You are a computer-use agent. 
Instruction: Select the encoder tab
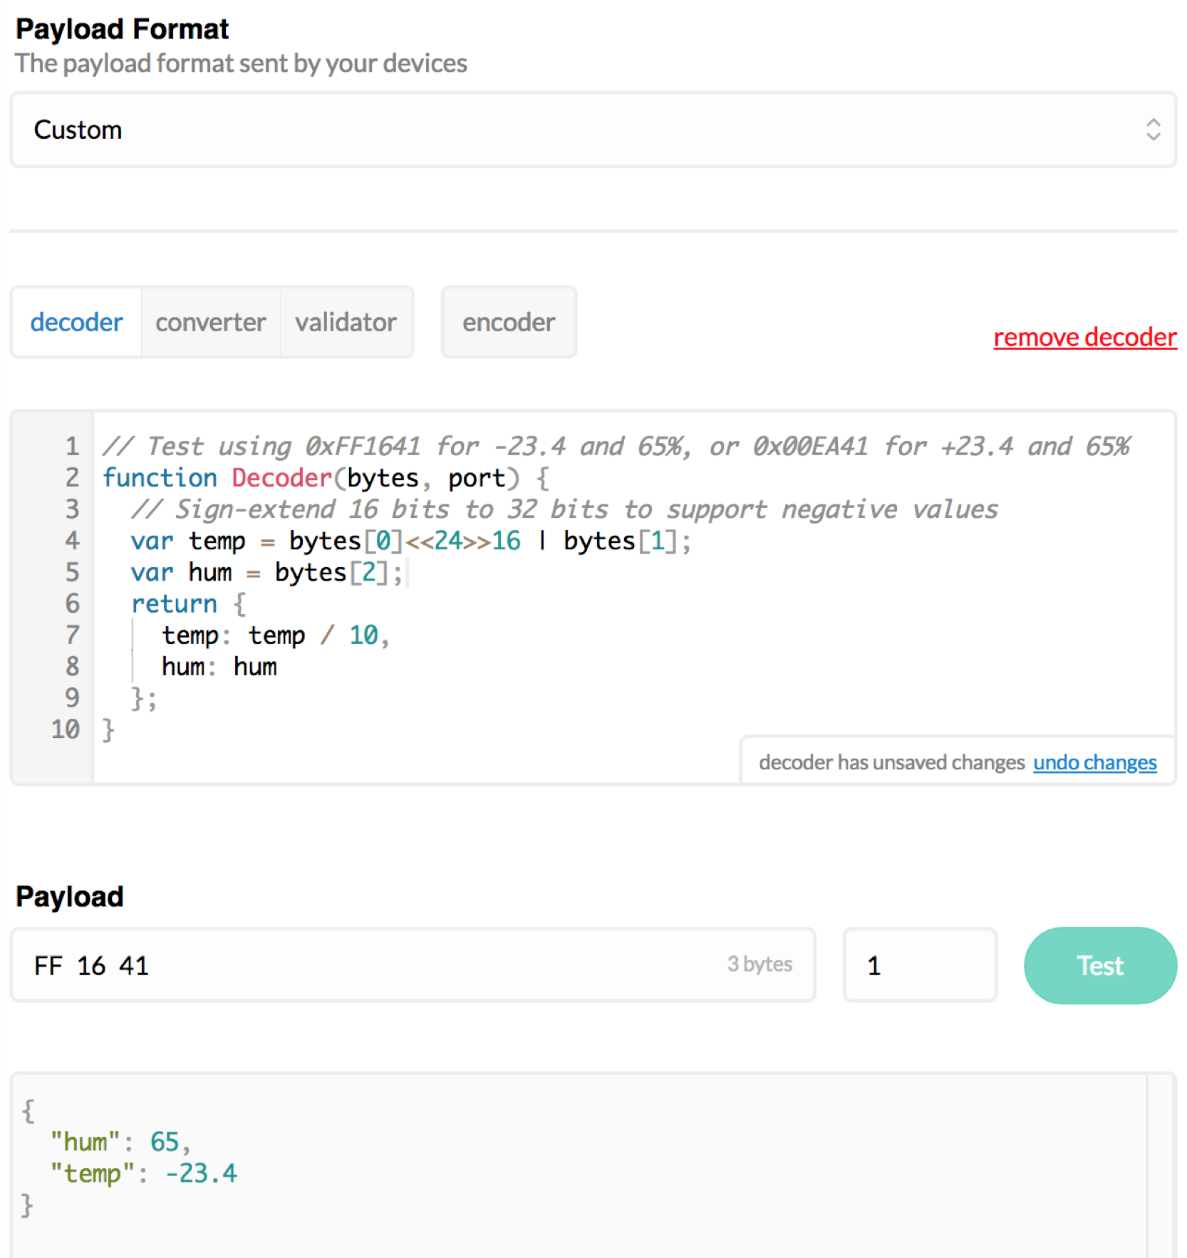coord(509,323)
